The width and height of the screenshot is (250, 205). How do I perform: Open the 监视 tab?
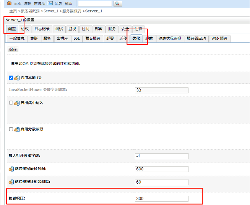72,29
